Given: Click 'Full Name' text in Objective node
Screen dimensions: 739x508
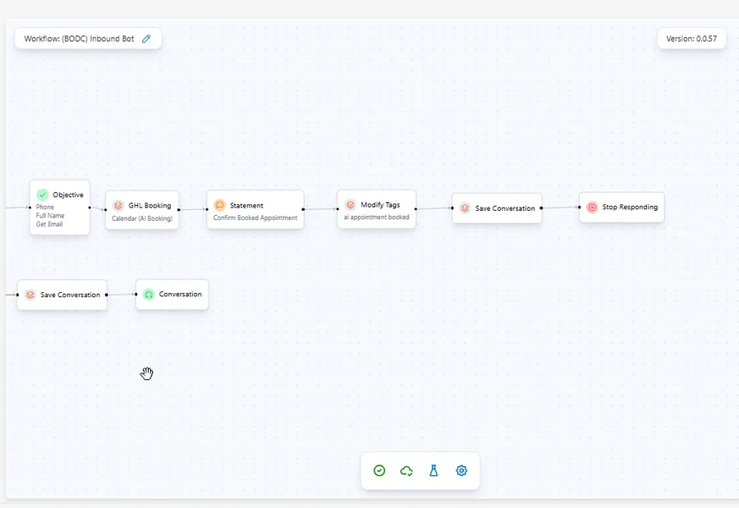Looking at the screenshot, I should pos(50,215).
